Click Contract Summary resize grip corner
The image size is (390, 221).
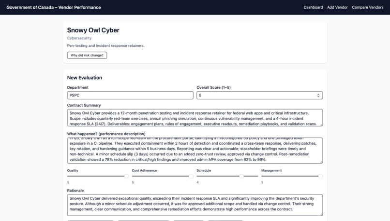point(321,124)
